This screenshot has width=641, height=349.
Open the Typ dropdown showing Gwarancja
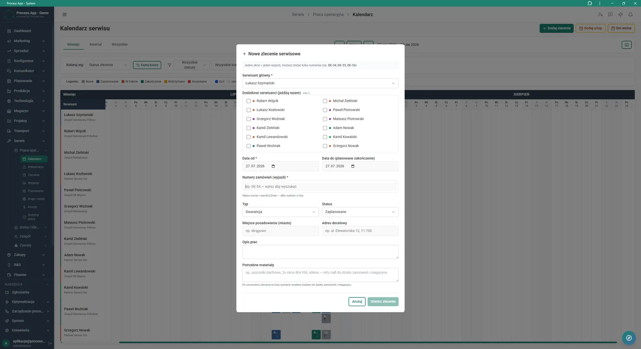coord(280,212)
